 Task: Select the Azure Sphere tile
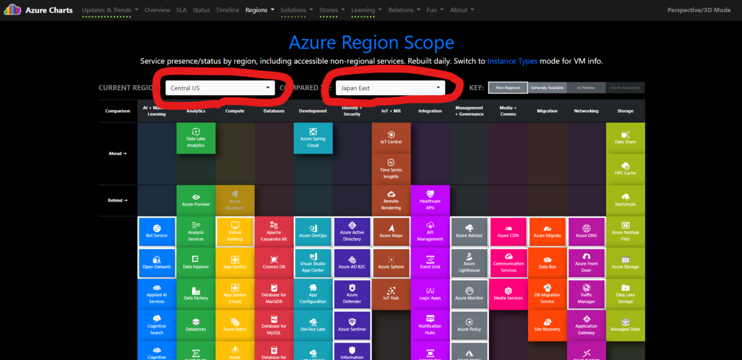[x=391, y=263]
